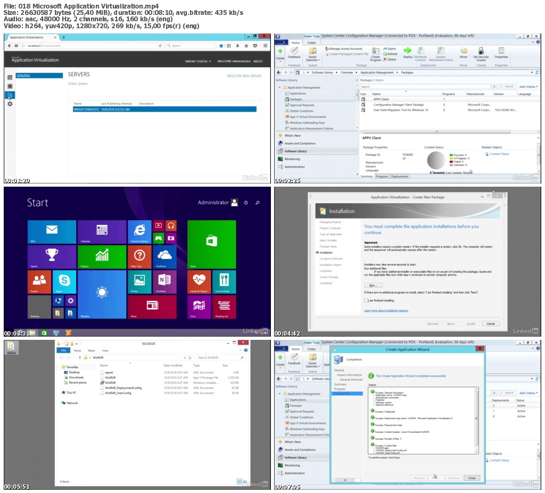Open the packages grid icon in App-V sidebar
The width and height of the screenshot is (545, 493).
[x=10, y=78]
